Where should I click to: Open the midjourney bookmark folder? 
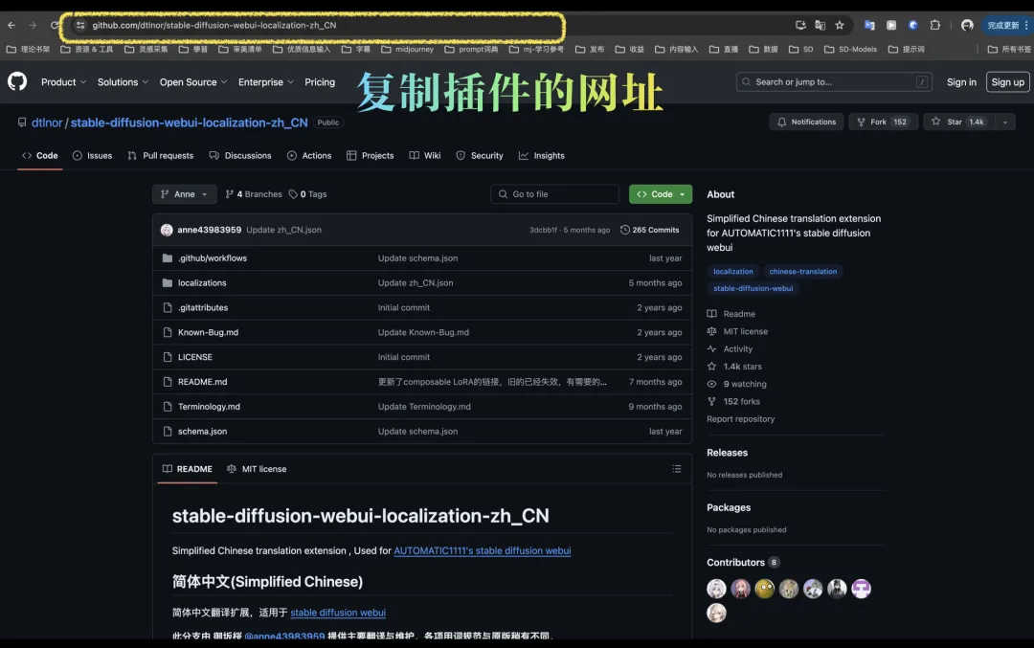[408, 50]
